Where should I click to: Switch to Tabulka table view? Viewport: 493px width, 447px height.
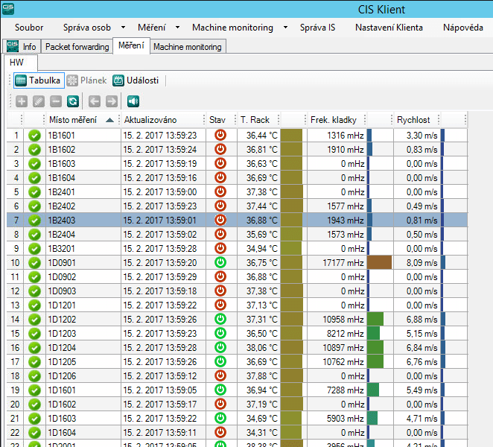(x=37, y=80)
